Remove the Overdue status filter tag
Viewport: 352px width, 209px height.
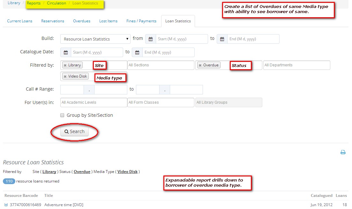200,65
